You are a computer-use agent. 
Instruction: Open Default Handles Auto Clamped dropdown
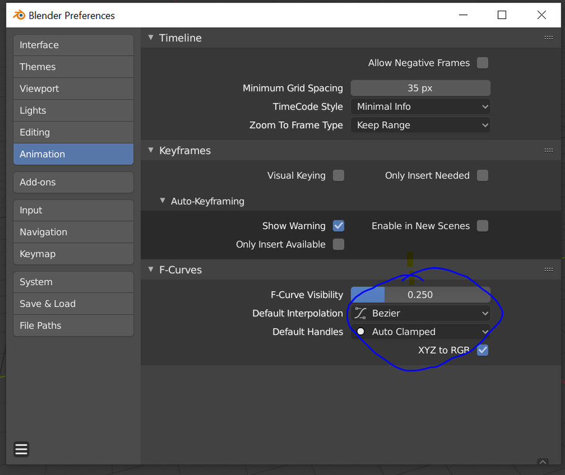click(x=421, y=332)
